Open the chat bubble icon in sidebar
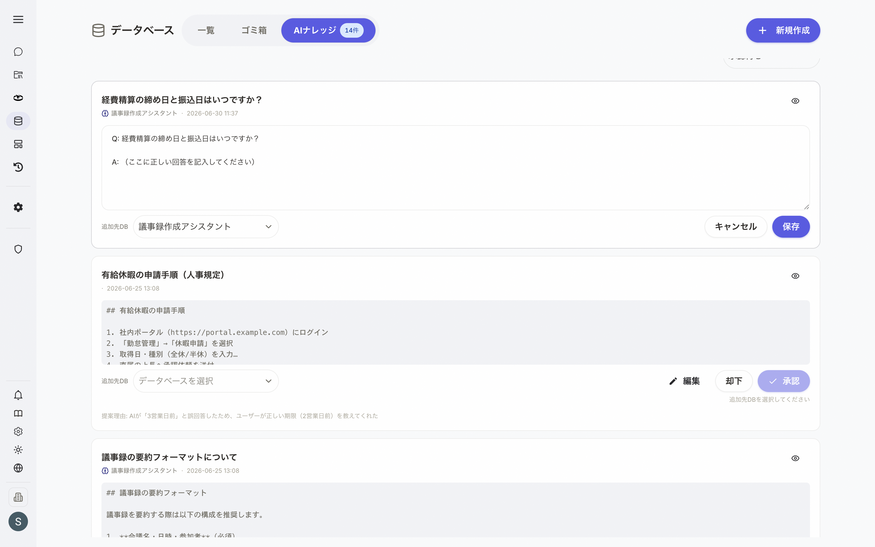875x547 pixels. tap(18, 52)
